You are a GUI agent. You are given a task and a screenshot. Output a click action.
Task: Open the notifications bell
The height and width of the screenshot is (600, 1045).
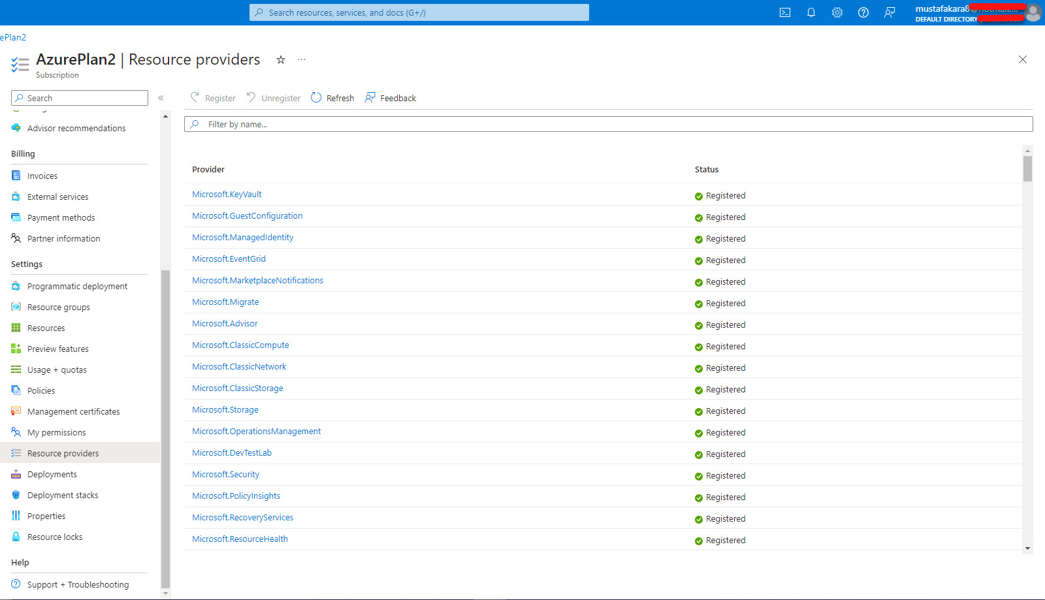pos(811,12)
